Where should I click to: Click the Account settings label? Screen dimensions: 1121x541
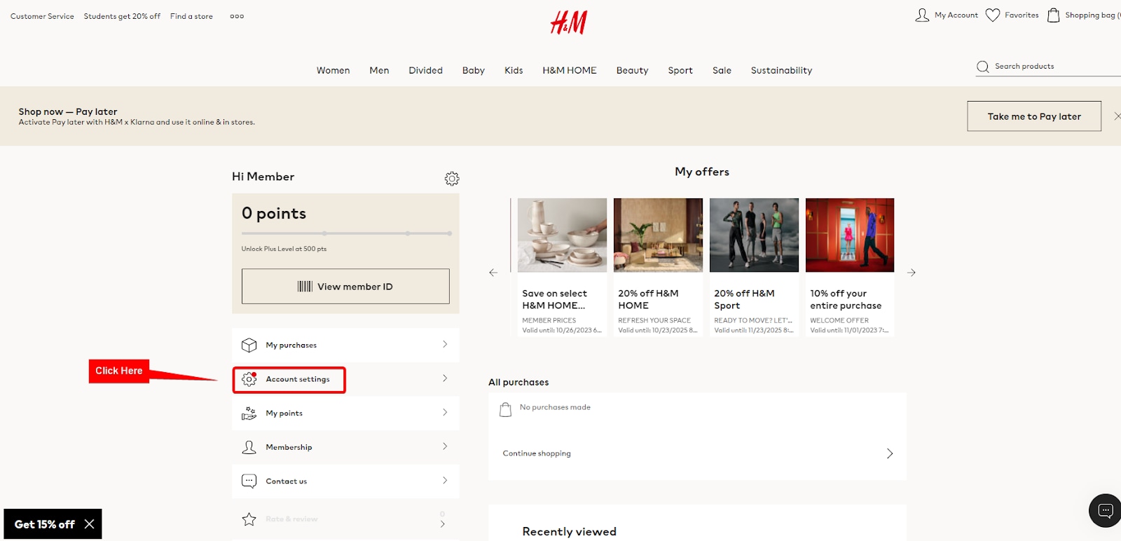[x=298, y=379]
